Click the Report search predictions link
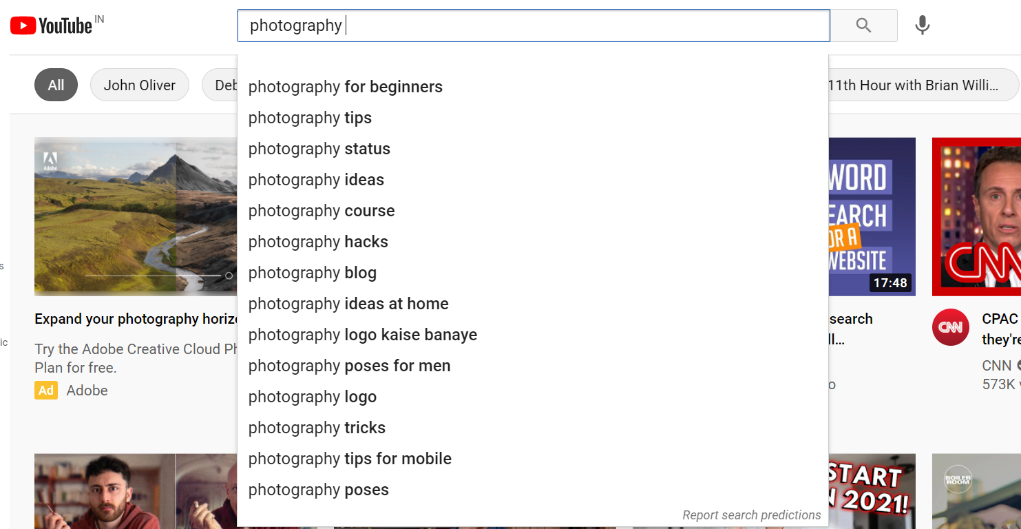The image size is (1021, 529). point(751,515)
